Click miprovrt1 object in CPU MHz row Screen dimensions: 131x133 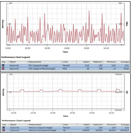[x=14, y=69]
